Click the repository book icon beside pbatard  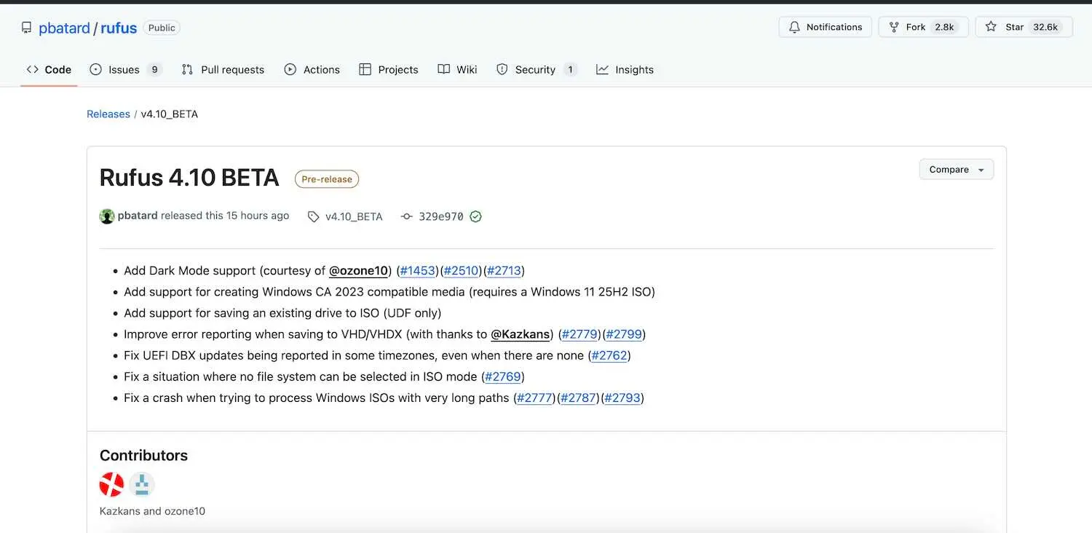point(27,28)
